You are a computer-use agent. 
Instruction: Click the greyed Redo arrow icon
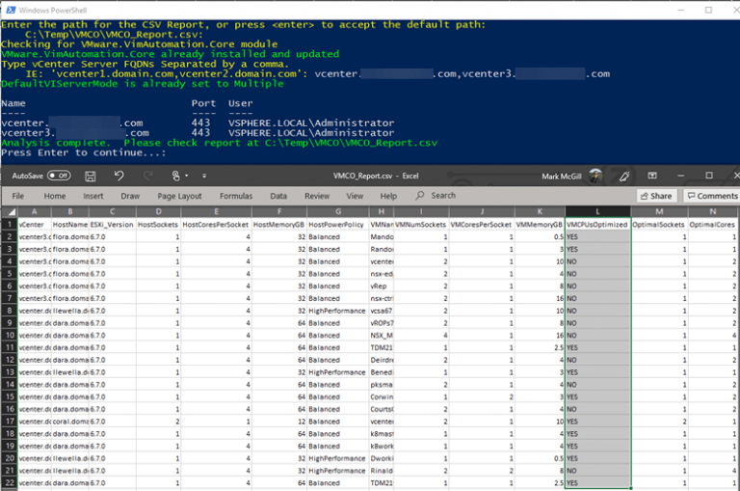[x=147, y=176]
